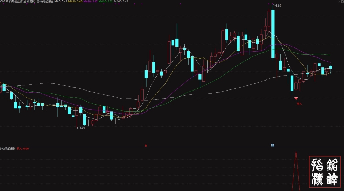The width and height of the screenshot is (344, 191).
Task: Click the small red marker on the time axis
Action: (146, 145)
